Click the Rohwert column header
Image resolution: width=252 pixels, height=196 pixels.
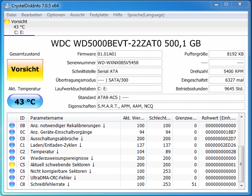(219, 118)
